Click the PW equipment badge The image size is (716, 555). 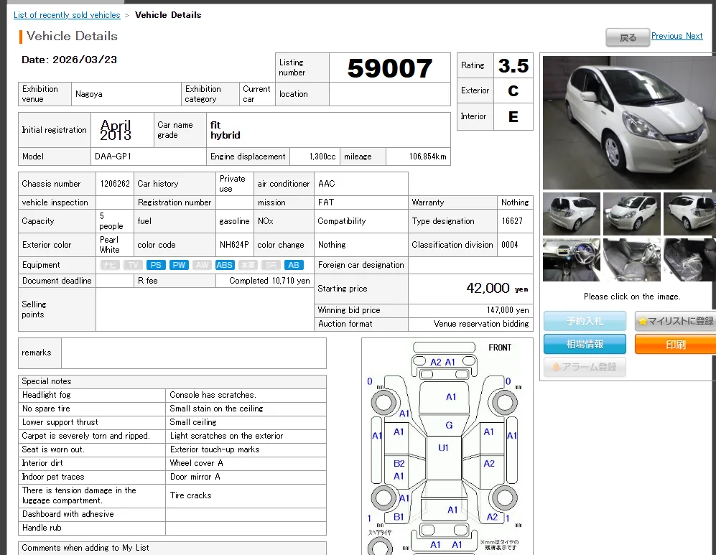(x=179, y=265)
